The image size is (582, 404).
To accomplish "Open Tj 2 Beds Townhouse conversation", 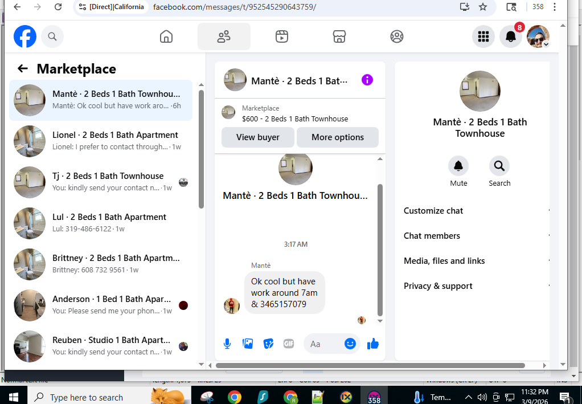I will pyautogui.click(x=101, y=182).
